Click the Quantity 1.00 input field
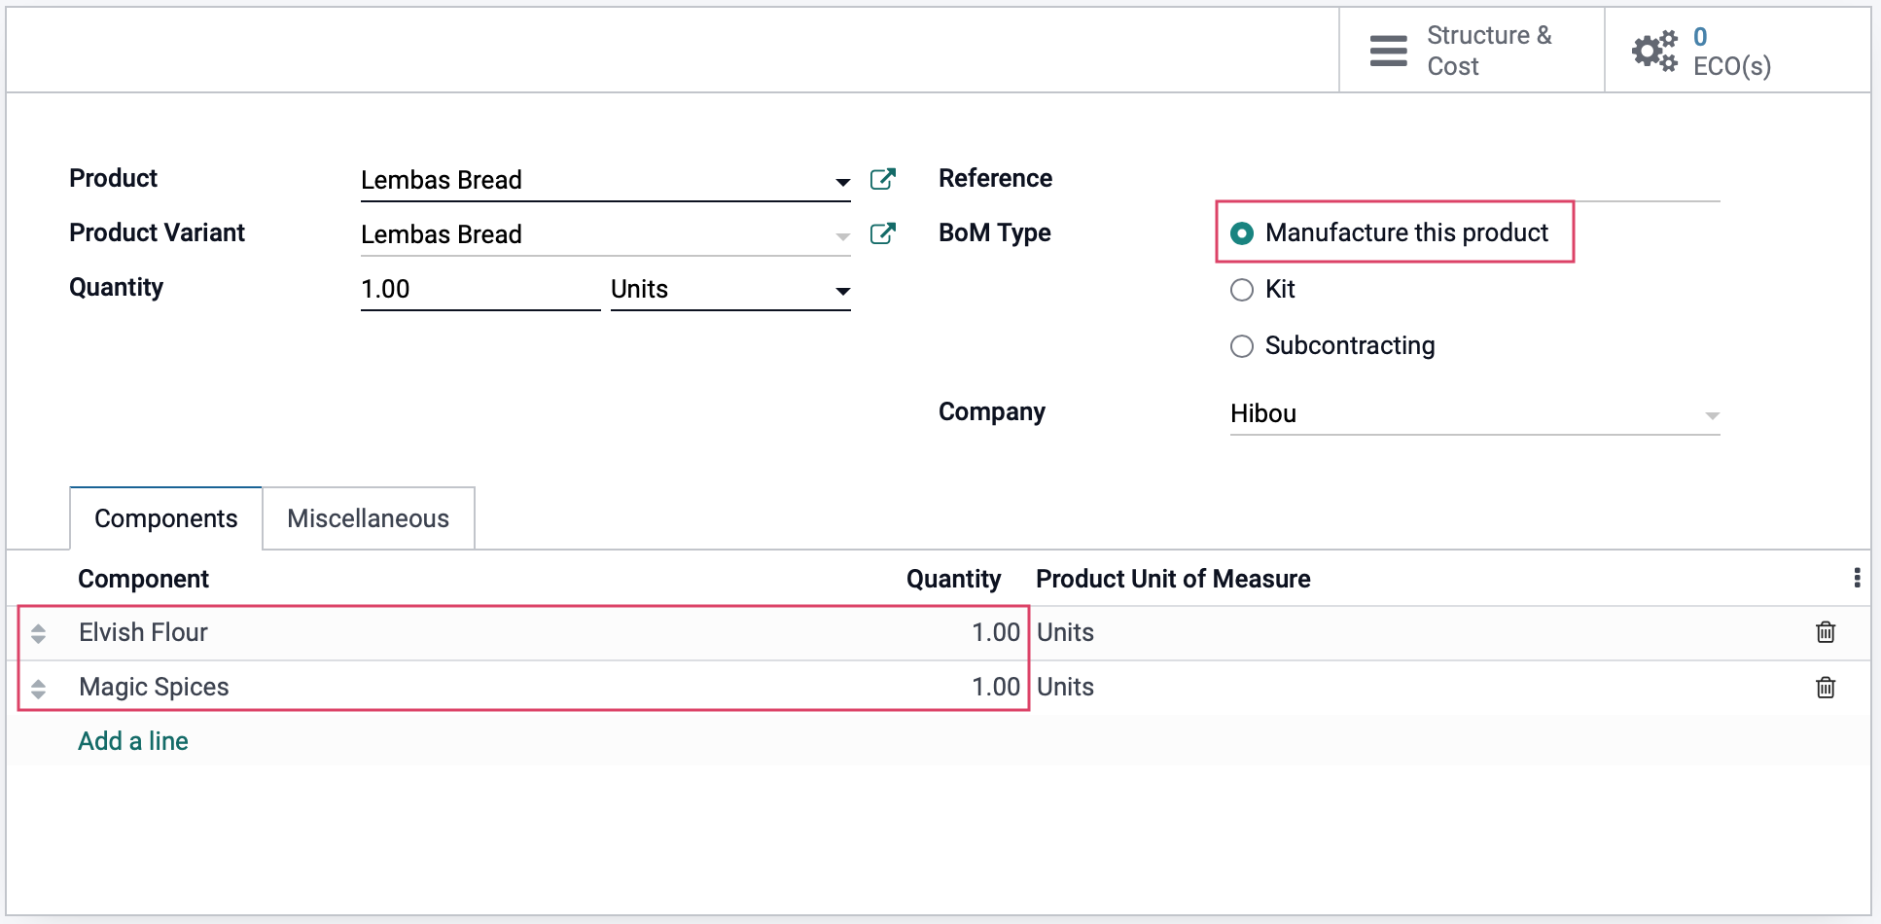 (x=480, y=290)
